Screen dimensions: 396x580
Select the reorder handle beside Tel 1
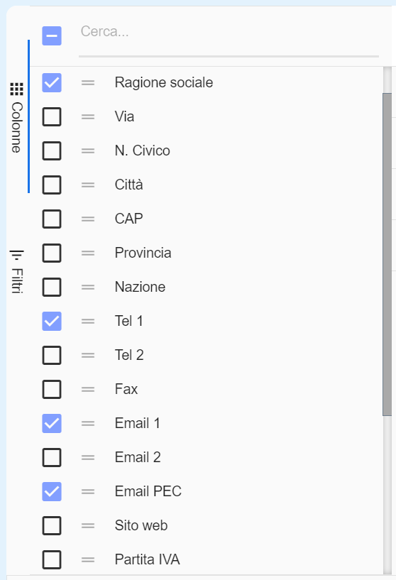[88, 321]
